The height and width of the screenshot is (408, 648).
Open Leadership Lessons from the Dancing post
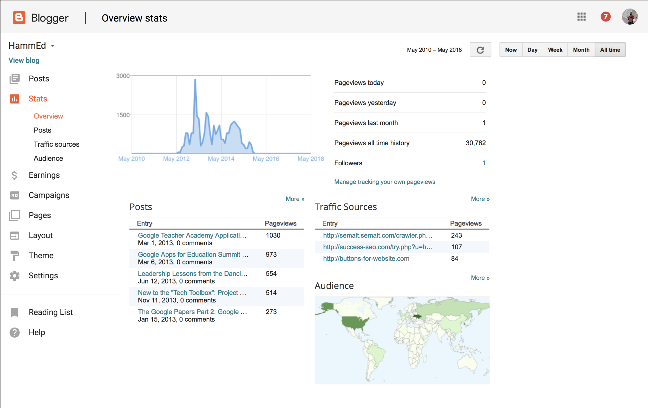[193, 273]
